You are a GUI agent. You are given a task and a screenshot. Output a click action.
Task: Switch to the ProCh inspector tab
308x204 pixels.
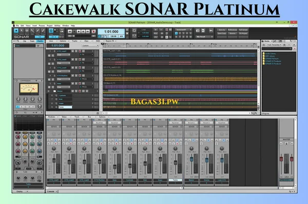coord(40,41)
